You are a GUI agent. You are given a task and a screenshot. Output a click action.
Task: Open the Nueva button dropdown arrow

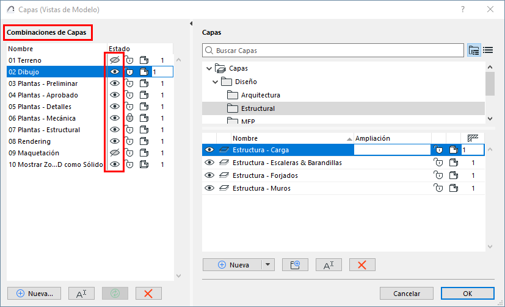coord(268,265)
